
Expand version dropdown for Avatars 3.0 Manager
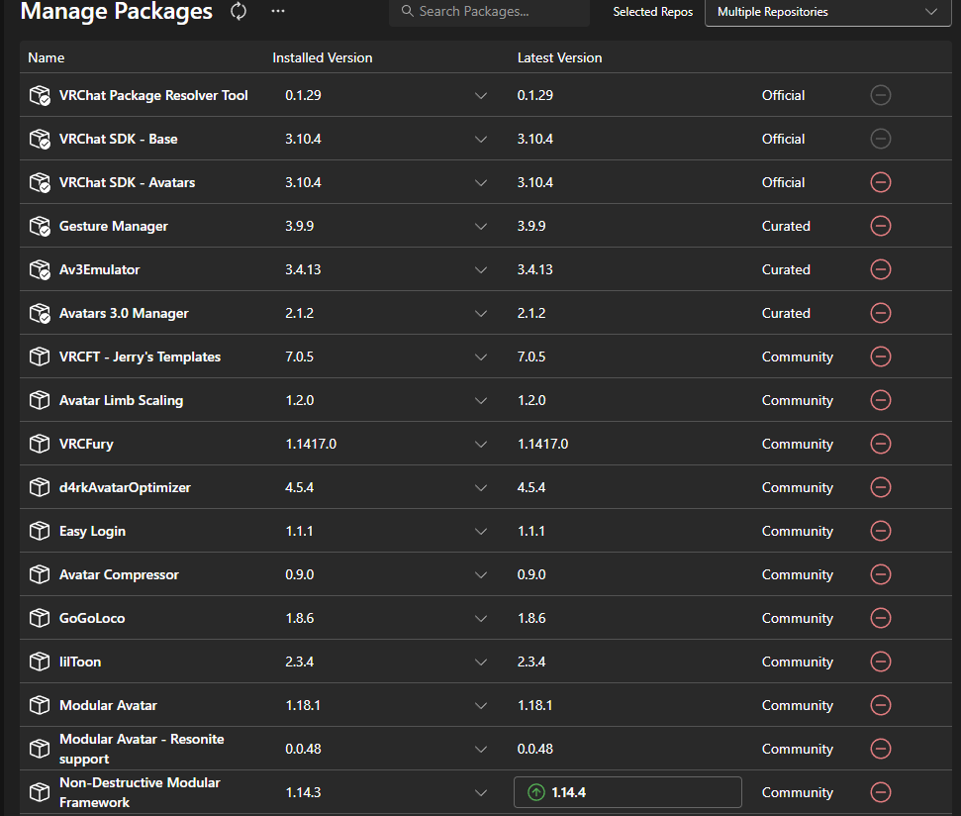point(481,313)
